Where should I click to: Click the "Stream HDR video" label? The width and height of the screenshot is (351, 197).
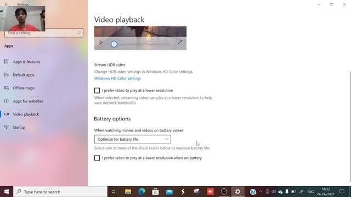click(110, 65)
